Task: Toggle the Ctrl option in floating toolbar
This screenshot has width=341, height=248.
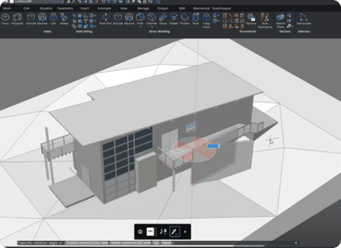Action: (x=149, y=231)
